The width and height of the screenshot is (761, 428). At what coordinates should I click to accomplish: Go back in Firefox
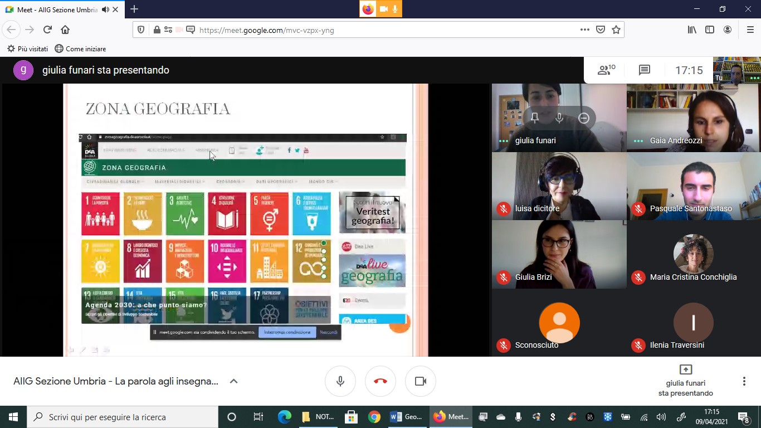[x=11, y=30]
